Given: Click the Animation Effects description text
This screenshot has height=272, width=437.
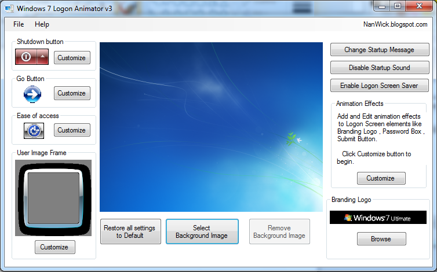Looking at the screenshot, I should point(380,139).
